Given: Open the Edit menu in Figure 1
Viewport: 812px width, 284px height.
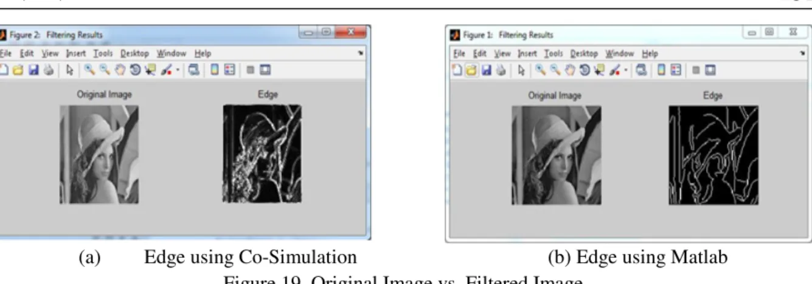Looking at the screenshot, I should (x=480, y=53).
